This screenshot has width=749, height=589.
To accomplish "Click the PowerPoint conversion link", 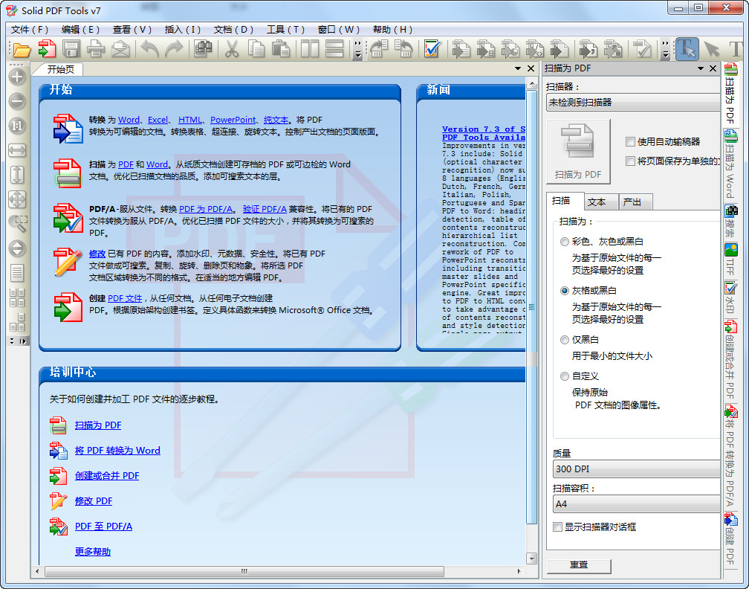I will pos(233,120).
